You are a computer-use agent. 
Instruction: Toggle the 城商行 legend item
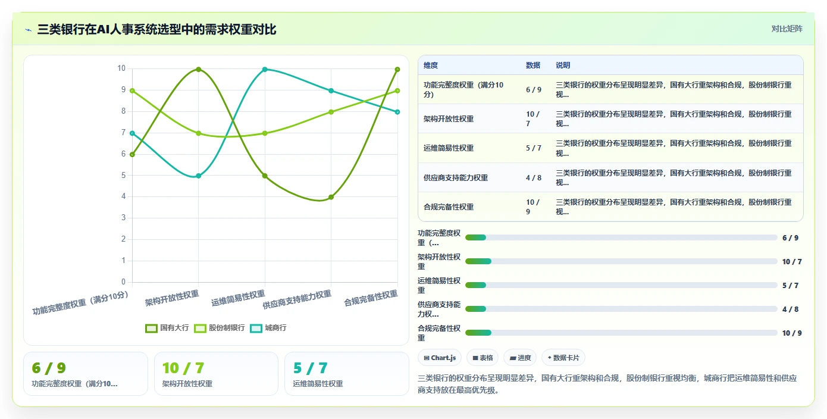[268, 328]
